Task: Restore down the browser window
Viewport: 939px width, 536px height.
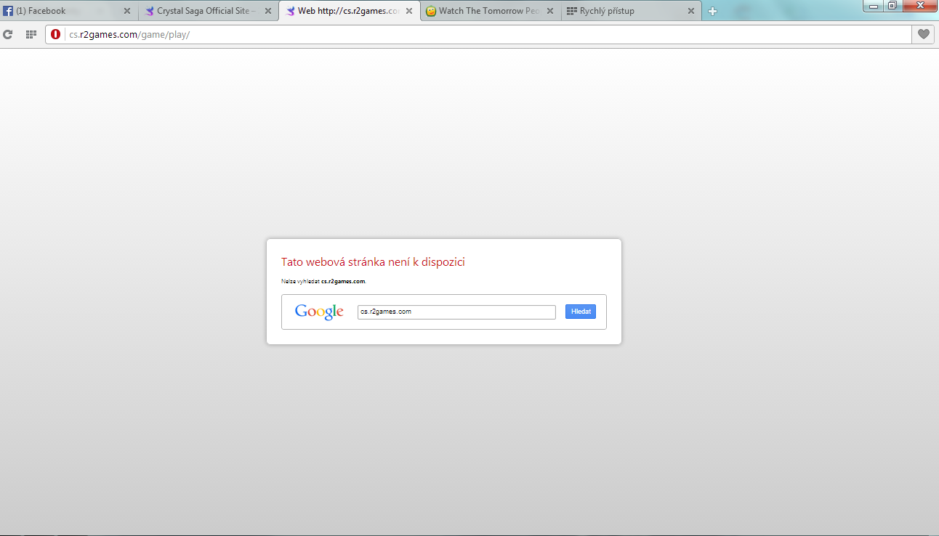Action: [892, 6]
